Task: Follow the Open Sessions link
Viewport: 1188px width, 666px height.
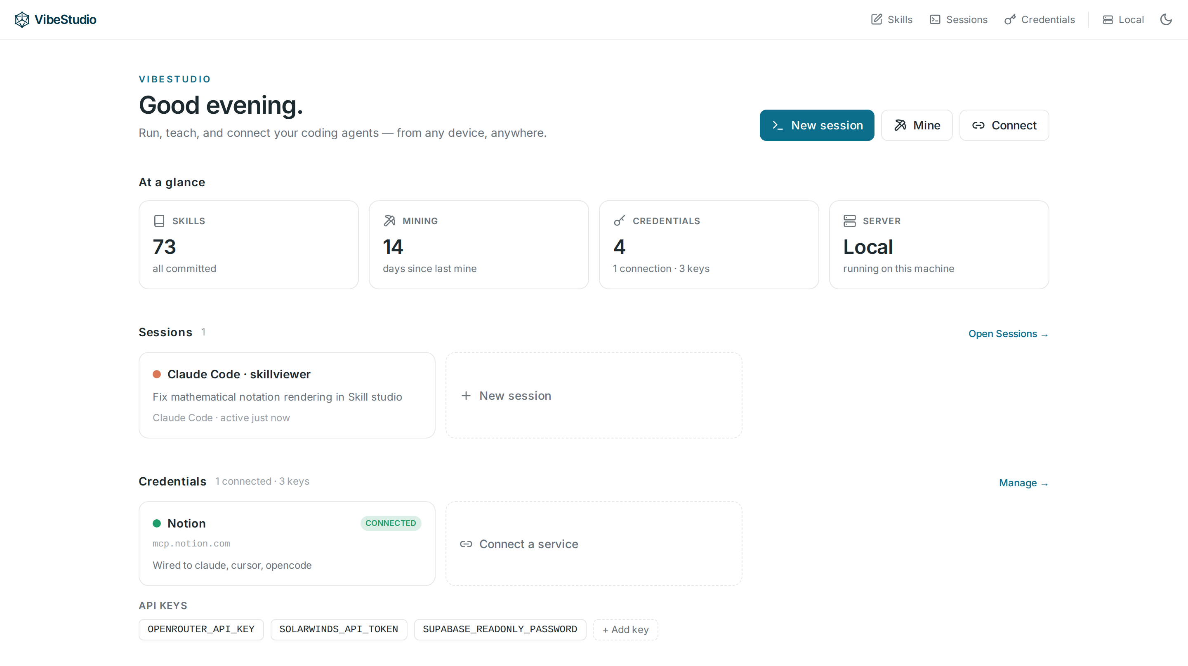Action: pyautogui.click(x=1008, y=334)
